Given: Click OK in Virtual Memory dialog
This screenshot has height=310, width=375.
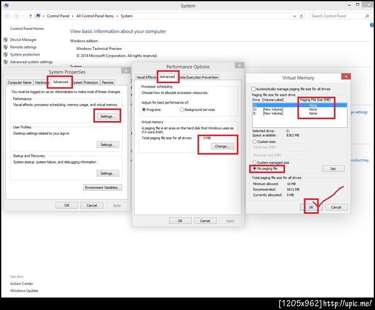Looking at the screenshot, I should click(x=311, y=207).
